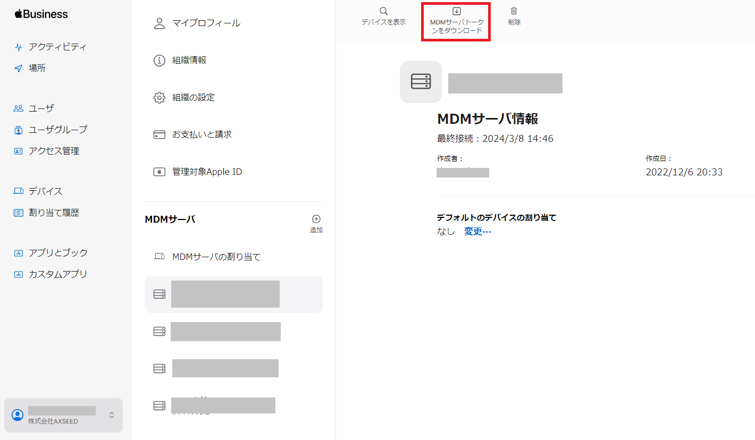
Task: Open 組織の設定
Action: point(194,98)
